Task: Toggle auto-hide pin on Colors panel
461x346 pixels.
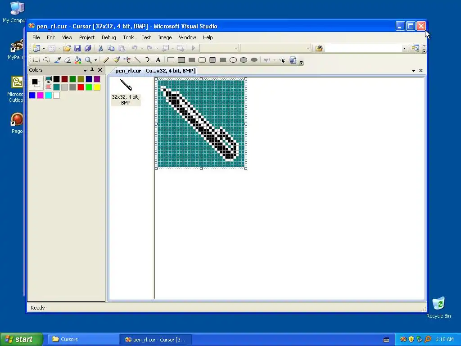Action: click(92, 70)
